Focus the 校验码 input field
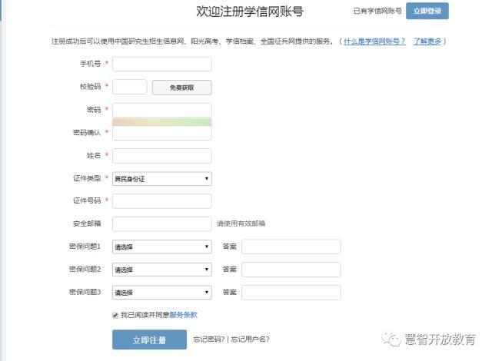Viewport: 492px width, 361px height. coord(130,87)
